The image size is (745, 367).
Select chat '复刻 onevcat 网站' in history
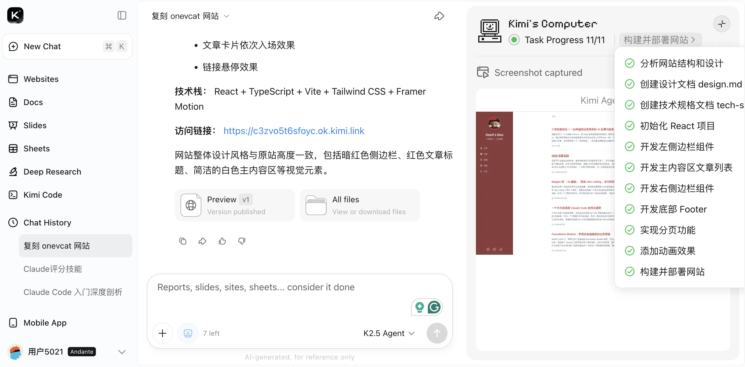point(76,246)
